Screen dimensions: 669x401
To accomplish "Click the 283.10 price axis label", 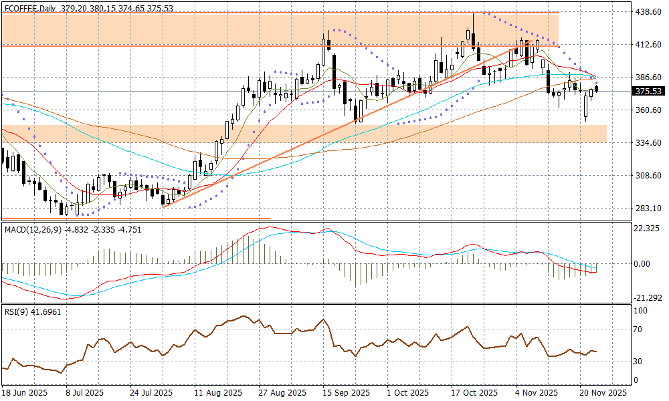I will pos(648,209).
